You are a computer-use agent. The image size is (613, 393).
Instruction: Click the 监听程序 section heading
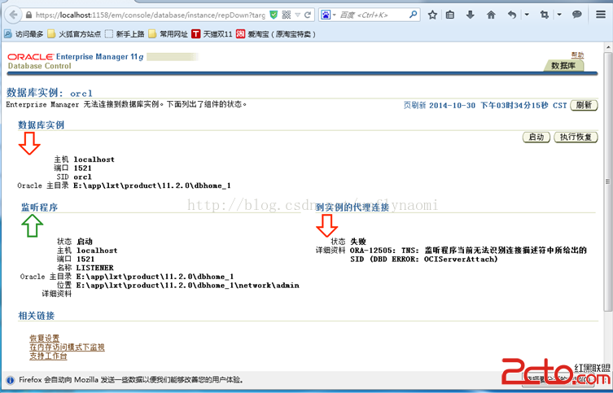point(40,207)
